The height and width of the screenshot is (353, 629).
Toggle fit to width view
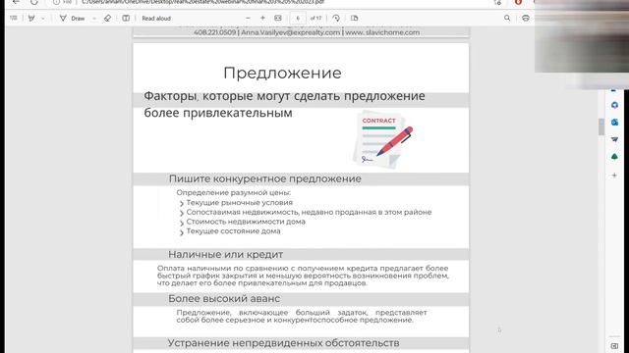(x=277, y=18)
